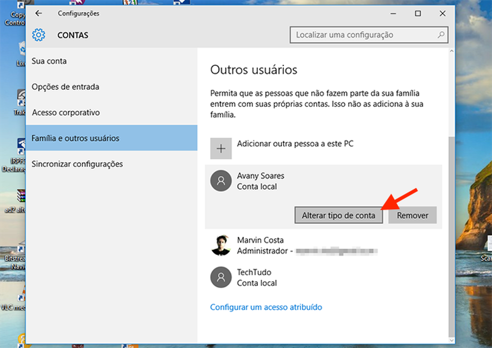This screenshot has height=348, width=492.
Task: Open Configurar um acesso atribuído link
Action: [266, 308]
